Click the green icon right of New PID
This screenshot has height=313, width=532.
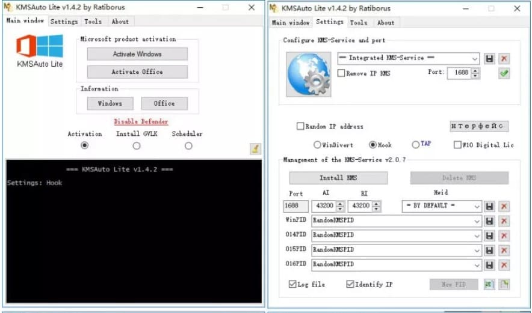(x=489, y=284)
